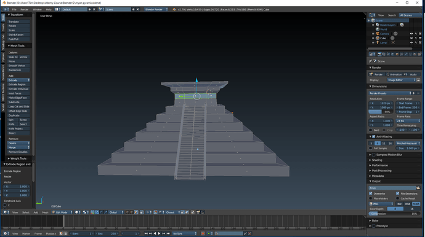
Task: Add a new render preset with plus
Action: point(414,93)
